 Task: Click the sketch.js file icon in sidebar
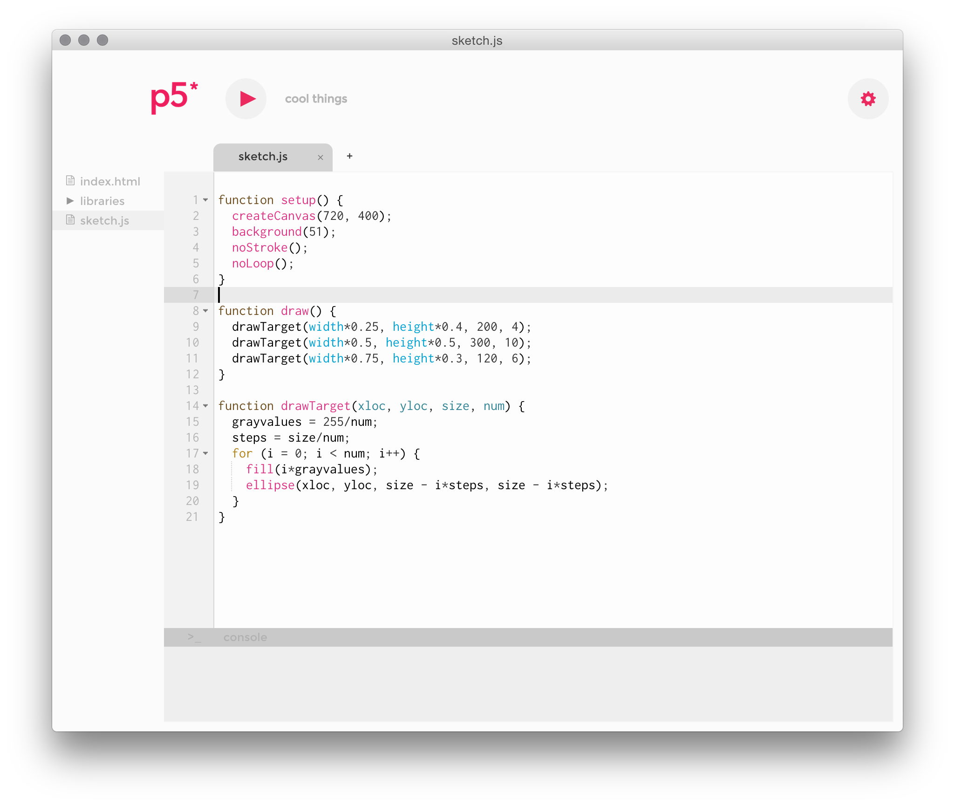70,220
